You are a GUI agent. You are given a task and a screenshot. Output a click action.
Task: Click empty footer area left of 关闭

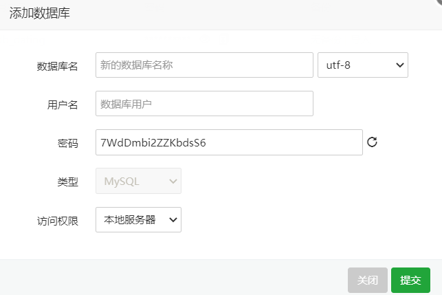click(172, 278)
